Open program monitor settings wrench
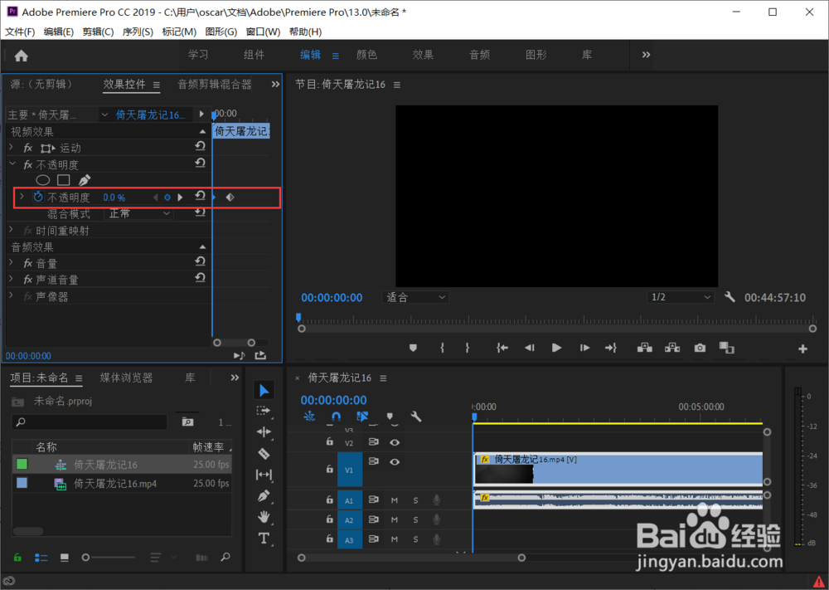829x590 pixels. click(730, 297)
